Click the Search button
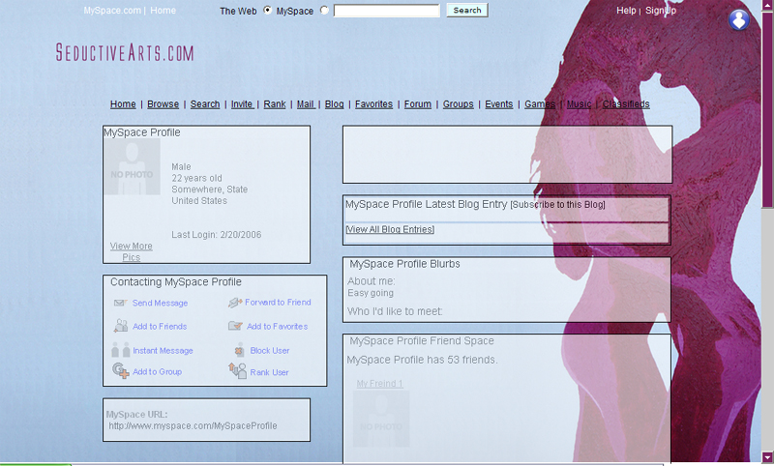 click(467, 10)
